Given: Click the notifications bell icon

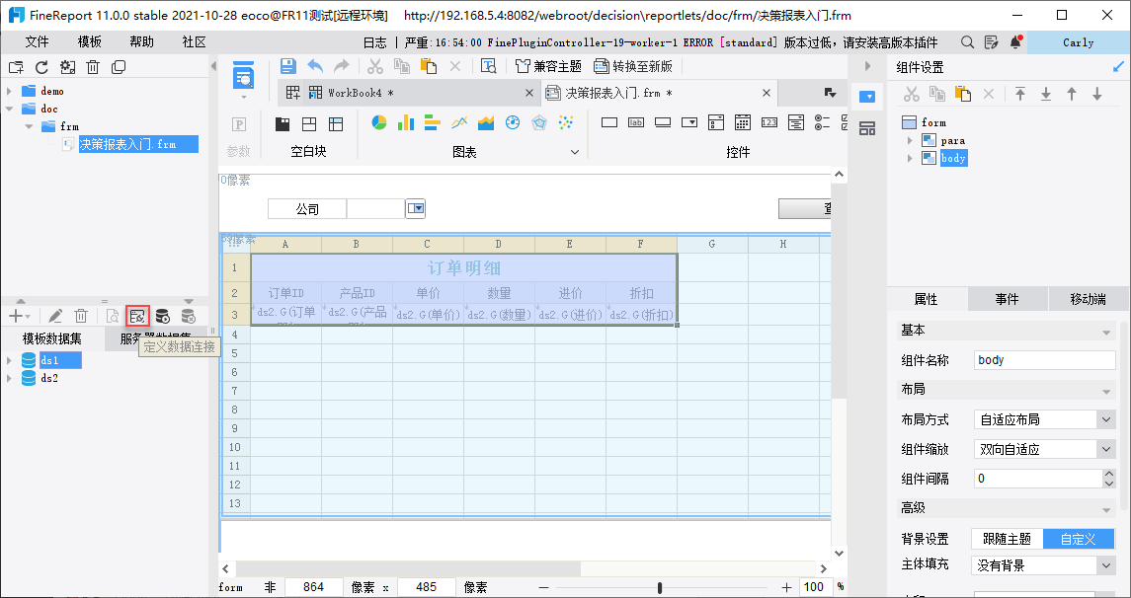Looking at the screenshot, I should pyautogui.click(x=1015, y=42).
